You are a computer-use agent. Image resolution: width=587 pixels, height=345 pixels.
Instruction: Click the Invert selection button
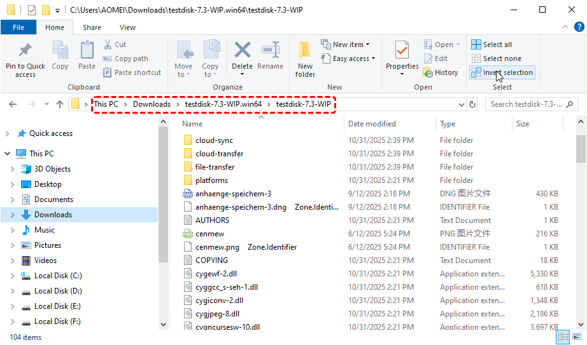pyautogui.click(x=502, y=72)
